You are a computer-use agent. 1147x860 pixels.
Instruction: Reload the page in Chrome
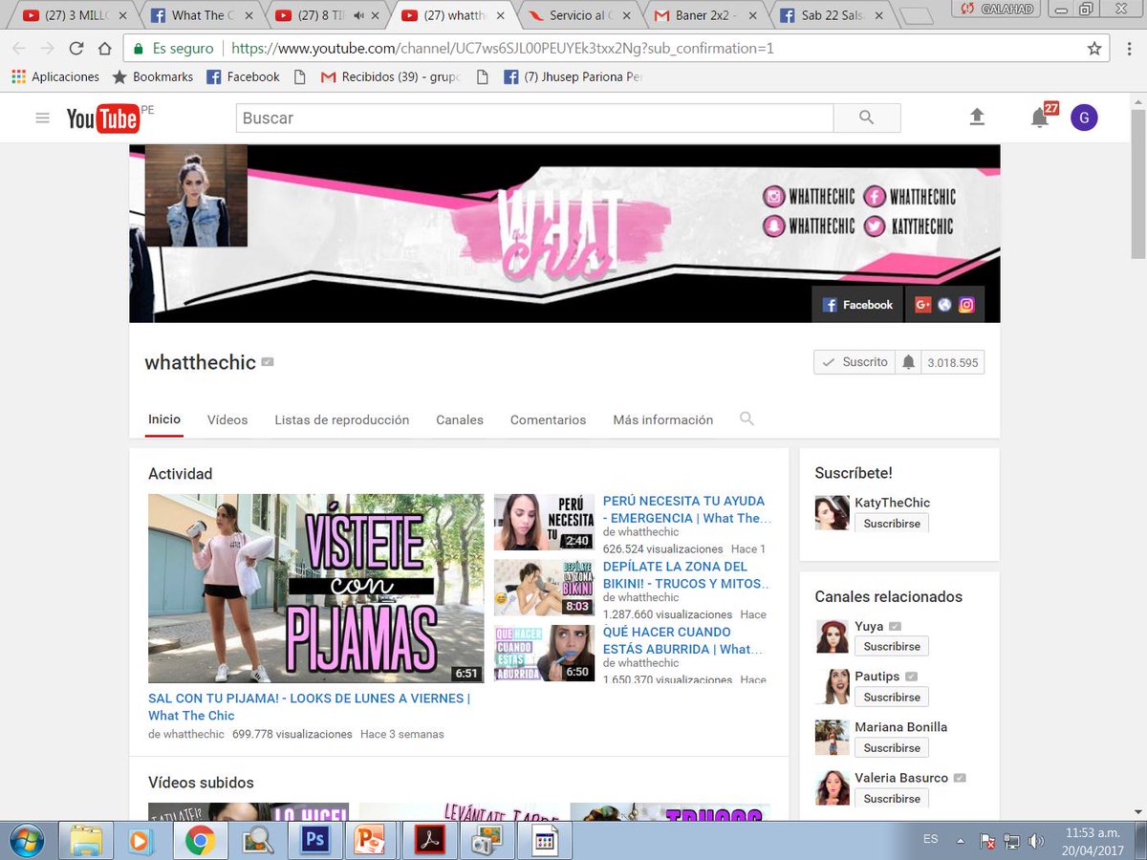pos(77,49)
